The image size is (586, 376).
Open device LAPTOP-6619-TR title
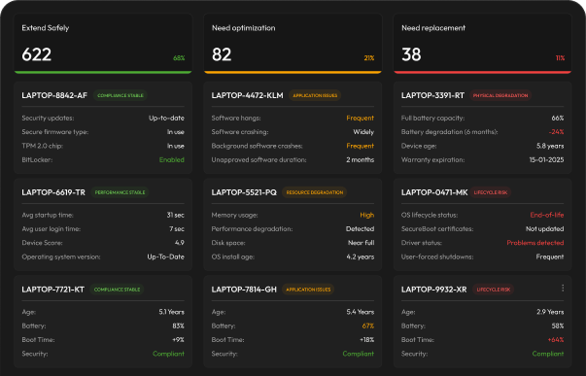53,192
